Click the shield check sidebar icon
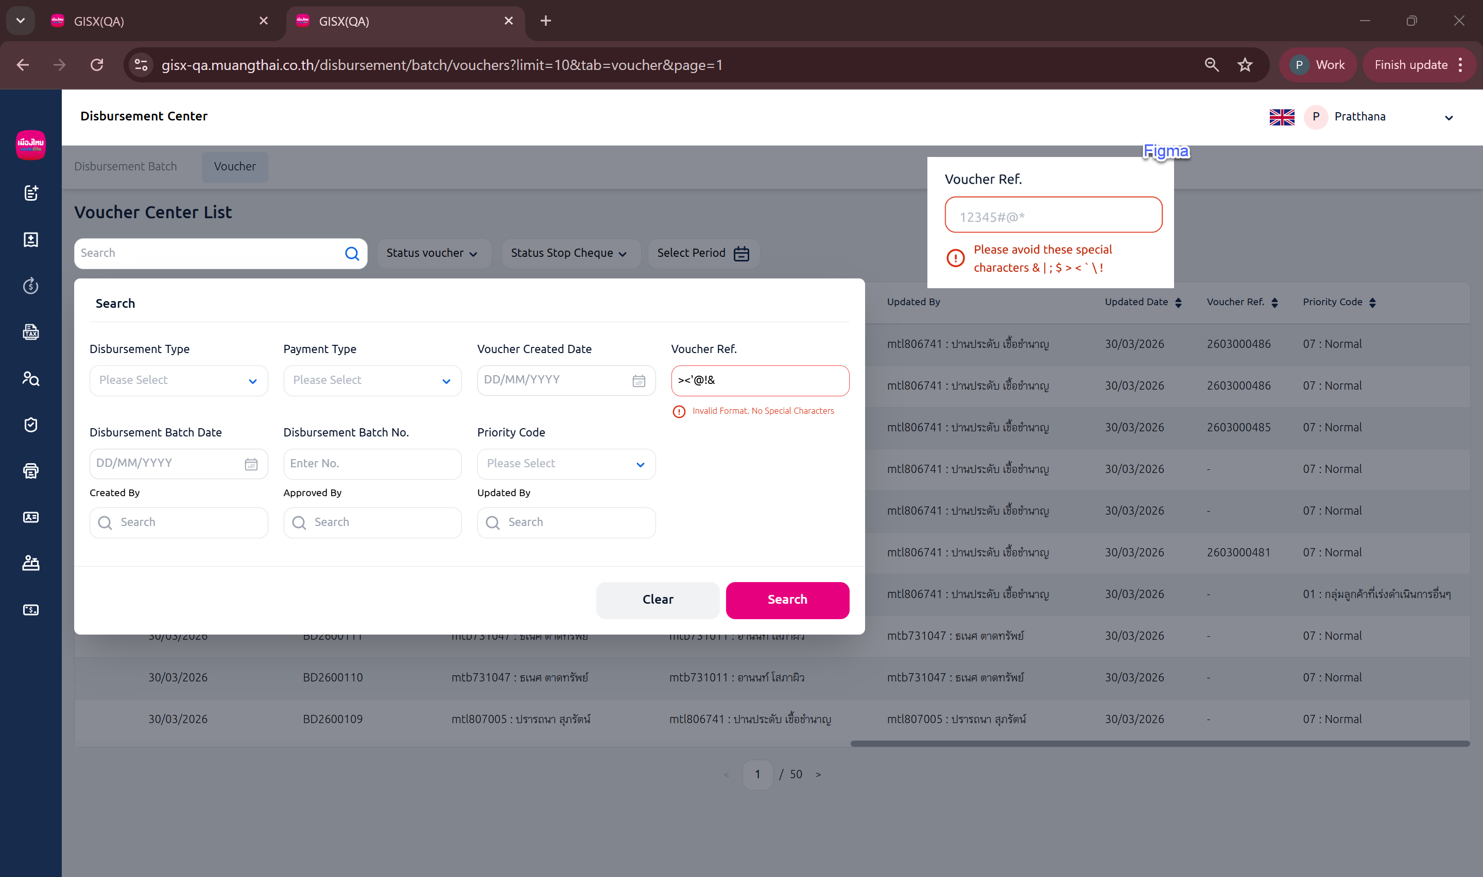1483x877 pixels. point(31,425)
